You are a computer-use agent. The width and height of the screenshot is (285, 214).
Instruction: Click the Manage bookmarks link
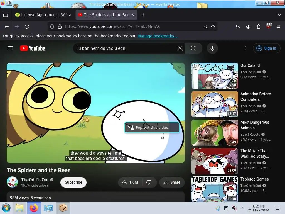pos(158,36)
